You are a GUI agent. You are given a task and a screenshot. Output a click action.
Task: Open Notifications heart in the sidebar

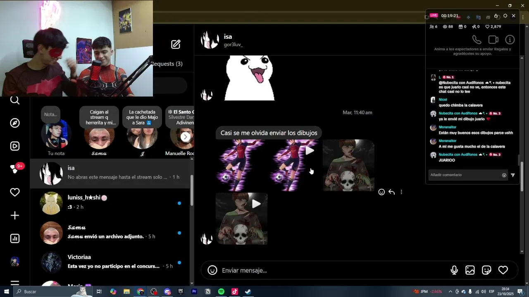[15, 192]
